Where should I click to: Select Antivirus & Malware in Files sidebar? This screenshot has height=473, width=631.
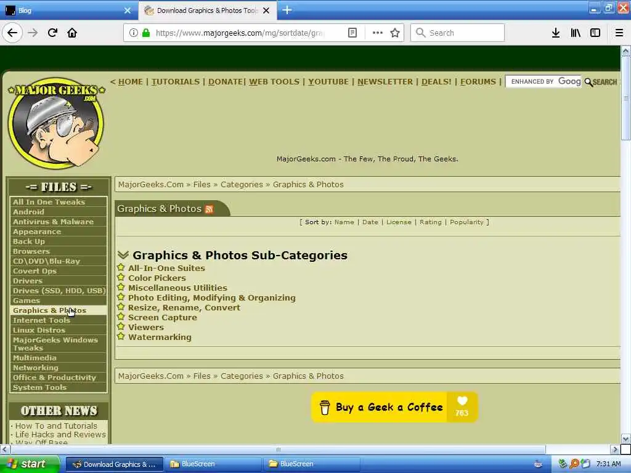pyautogui.click(x=59, y=222)
